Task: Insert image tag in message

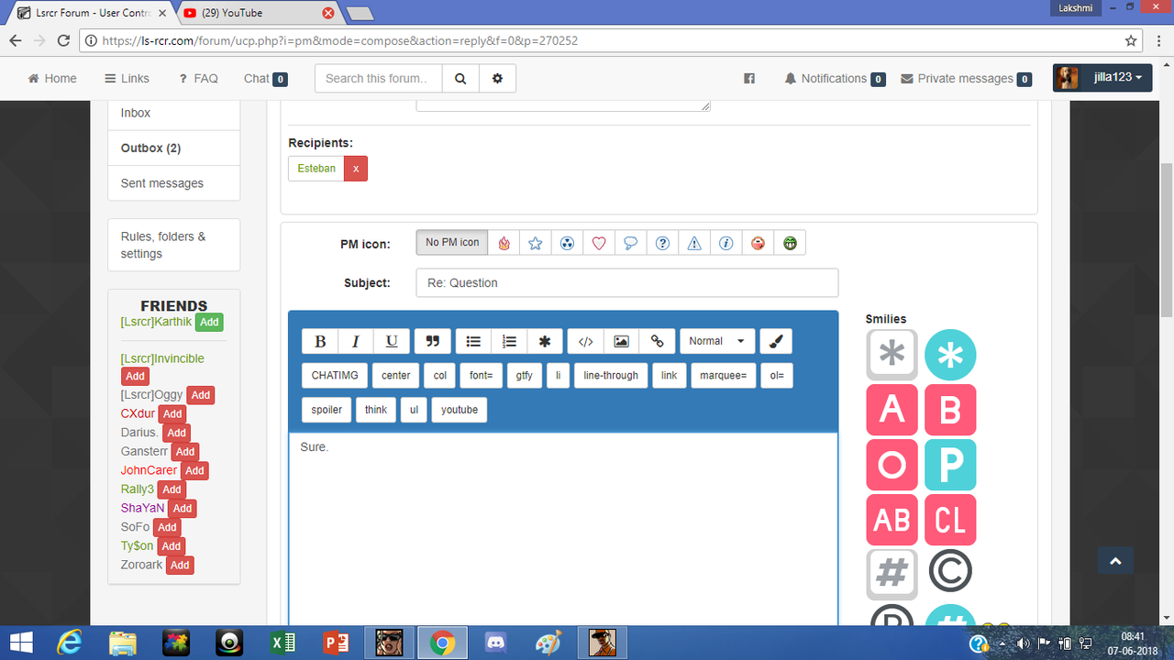Action: [x=621, y=341]
